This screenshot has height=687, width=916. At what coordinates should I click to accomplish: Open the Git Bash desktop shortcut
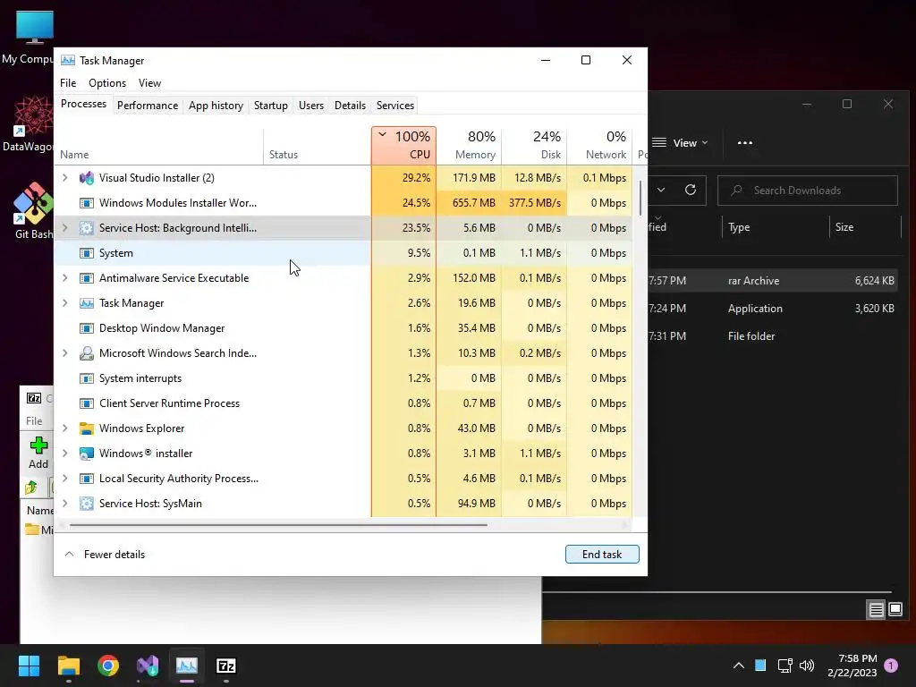coord(33,211)
